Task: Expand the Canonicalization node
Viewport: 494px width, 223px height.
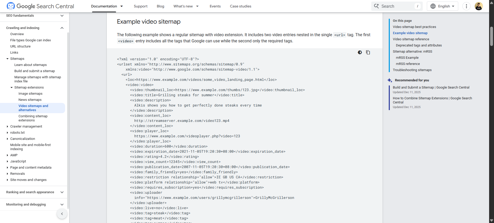Action: pyautogui.click(x=7, y=139)
